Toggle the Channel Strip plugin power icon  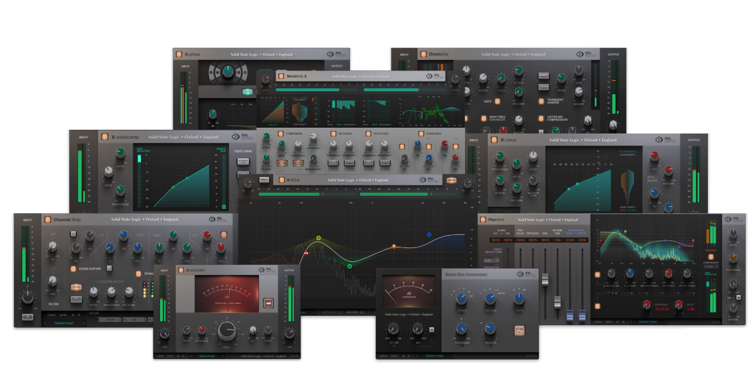(x=48, y=219)
